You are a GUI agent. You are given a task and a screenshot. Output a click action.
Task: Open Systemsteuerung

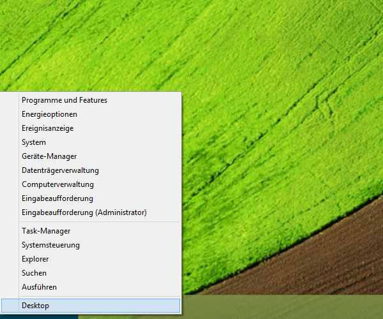[x=50, y=245]
